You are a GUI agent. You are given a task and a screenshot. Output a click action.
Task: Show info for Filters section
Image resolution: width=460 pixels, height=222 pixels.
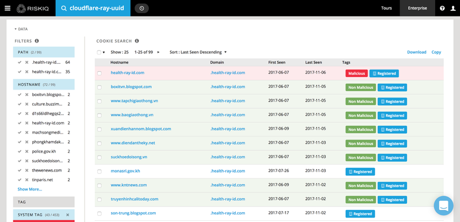37,41
